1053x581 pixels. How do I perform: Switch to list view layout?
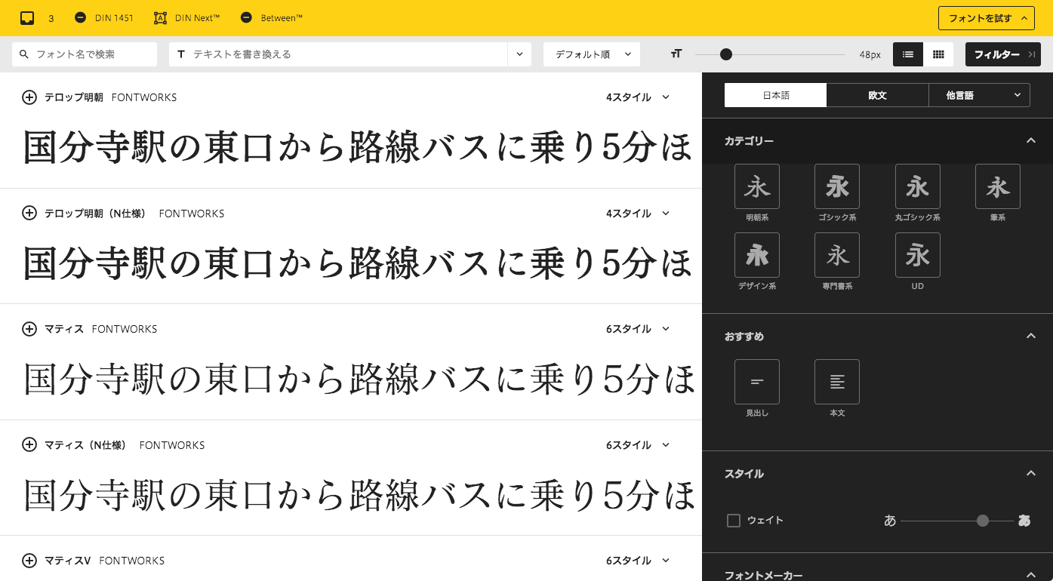point(908,54)
